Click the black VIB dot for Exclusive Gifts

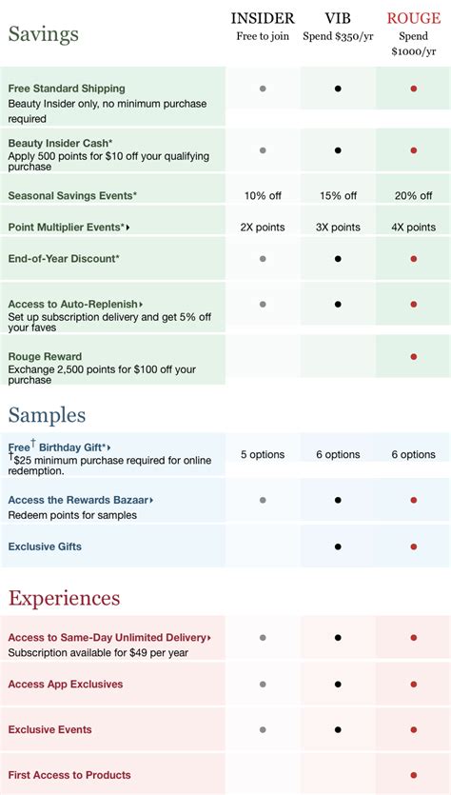[338, 547]
